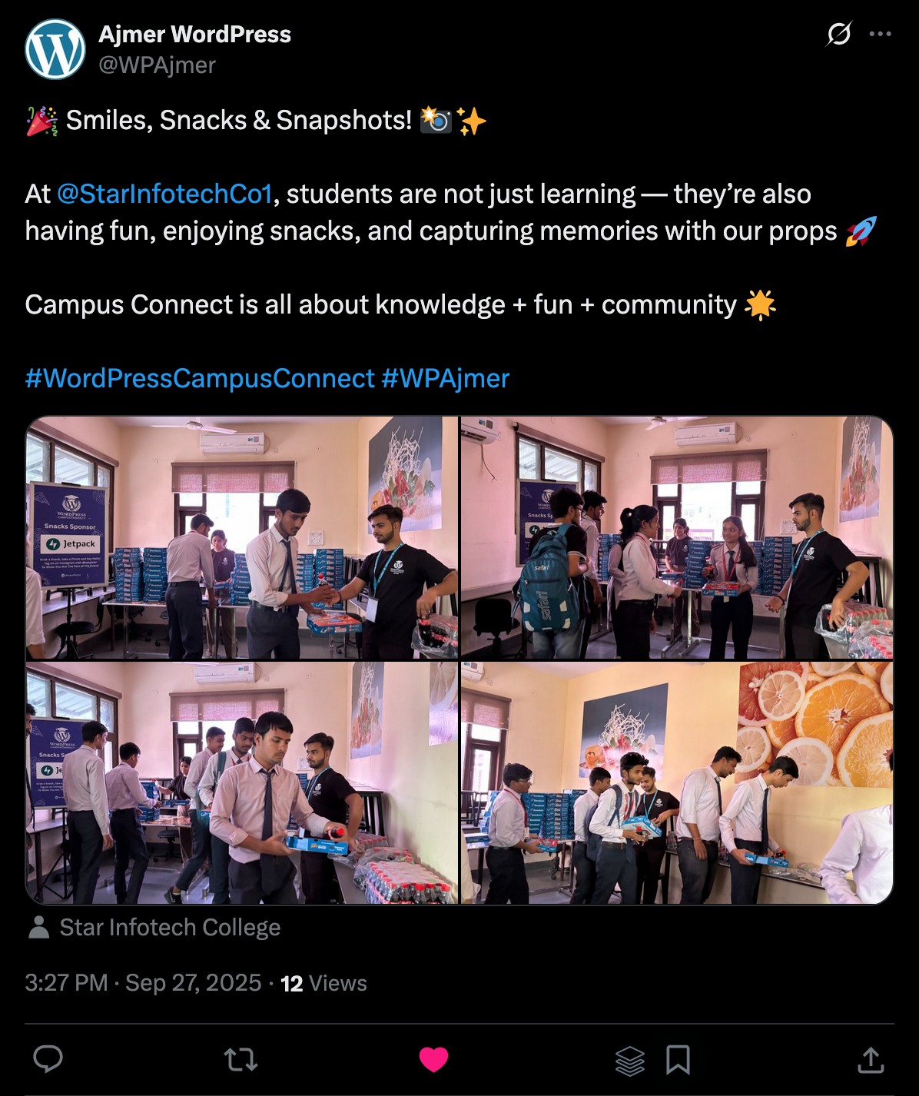This screenshot has height=1096, width=919.
Task: Click the share upload icon
Action: (871, 1059)
